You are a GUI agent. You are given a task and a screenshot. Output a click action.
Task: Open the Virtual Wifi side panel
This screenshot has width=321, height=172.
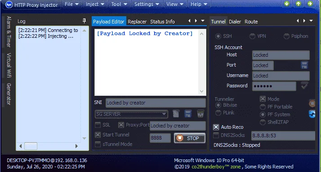pos(9,65)
